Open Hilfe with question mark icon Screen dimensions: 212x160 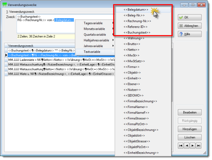(x=189, y=34)
